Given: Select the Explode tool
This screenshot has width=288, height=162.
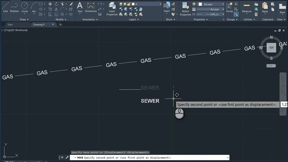Looking at the screenshot, I should pos(71,9).
